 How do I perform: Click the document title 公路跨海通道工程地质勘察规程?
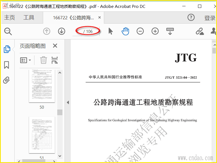tap(143, 103)
